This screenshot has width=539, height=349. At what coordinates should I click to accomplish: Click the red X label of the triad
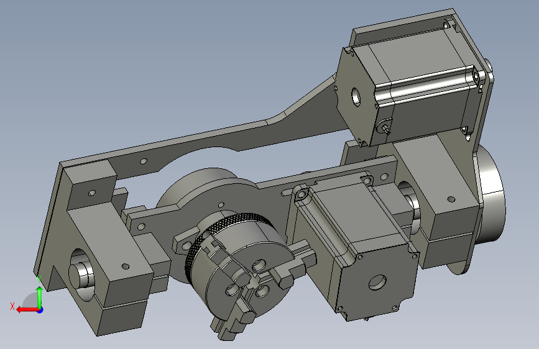[x=12, y=306]
